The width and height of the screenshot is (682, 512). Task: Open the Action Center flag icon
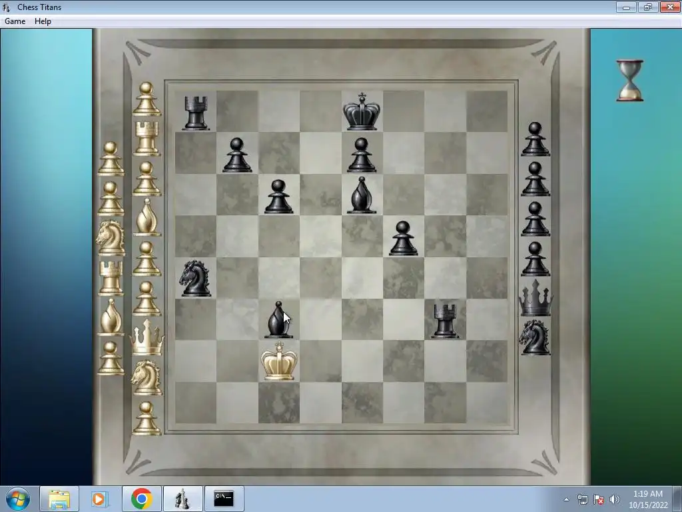coord(599,499)
